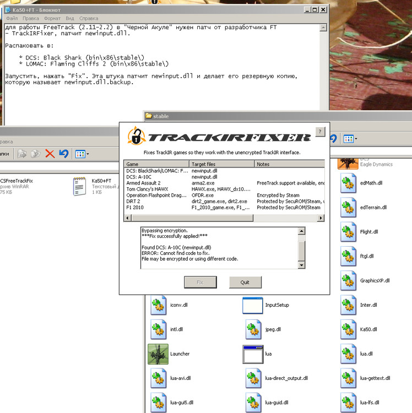Image resolution: width=412 pixels, height=413 pixels.
Task: Select the InputSetup application icon
Action: 253,305
